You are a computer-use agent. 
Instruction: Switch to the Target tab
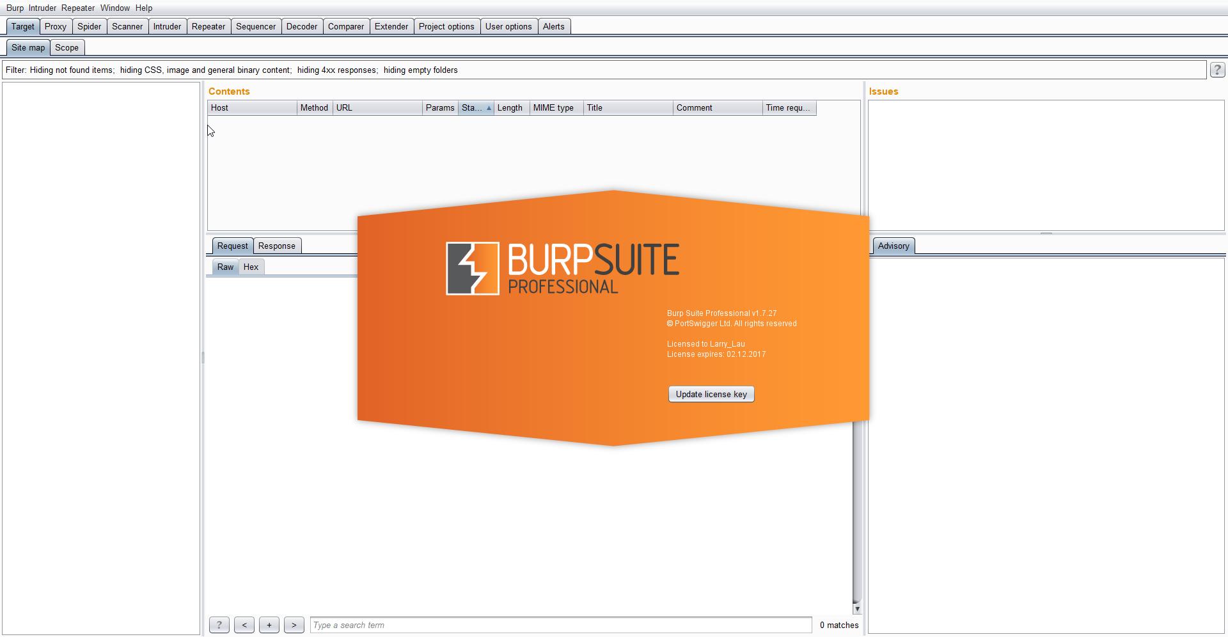23,27
